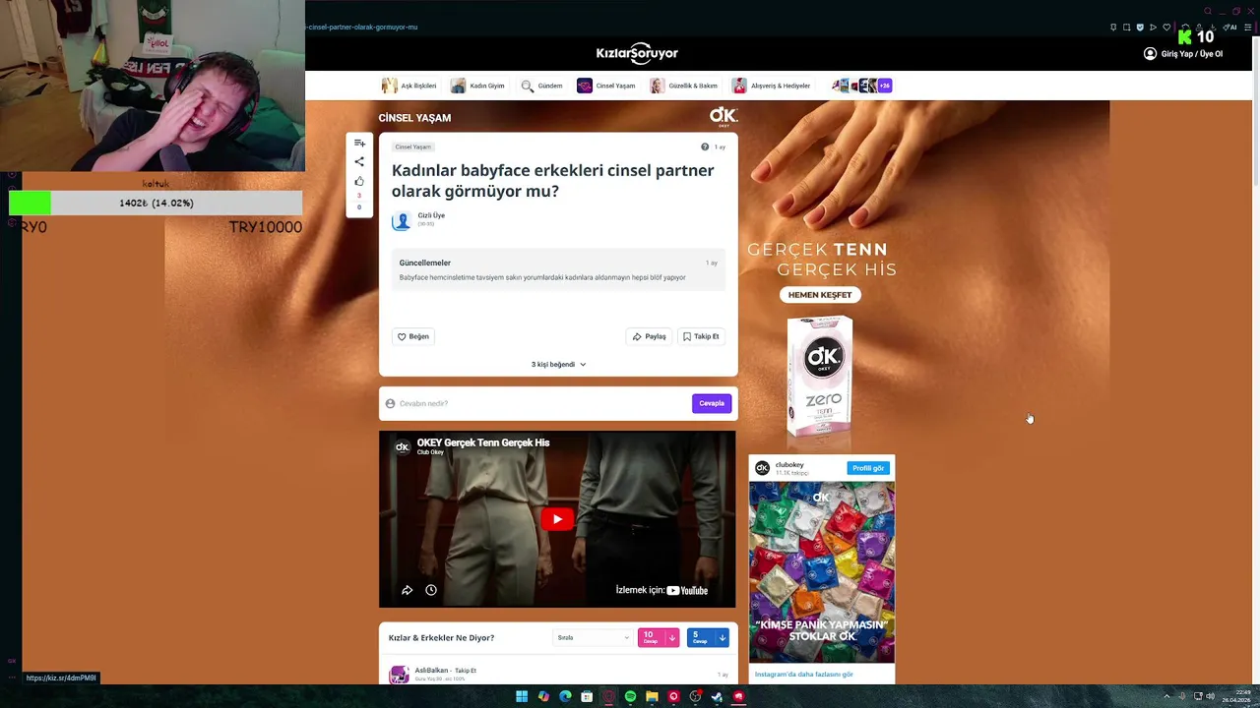The width and height of the screenshot is (1260, 708).
Task: Open the Gizli Üye avatar
Action: [402, 220]
